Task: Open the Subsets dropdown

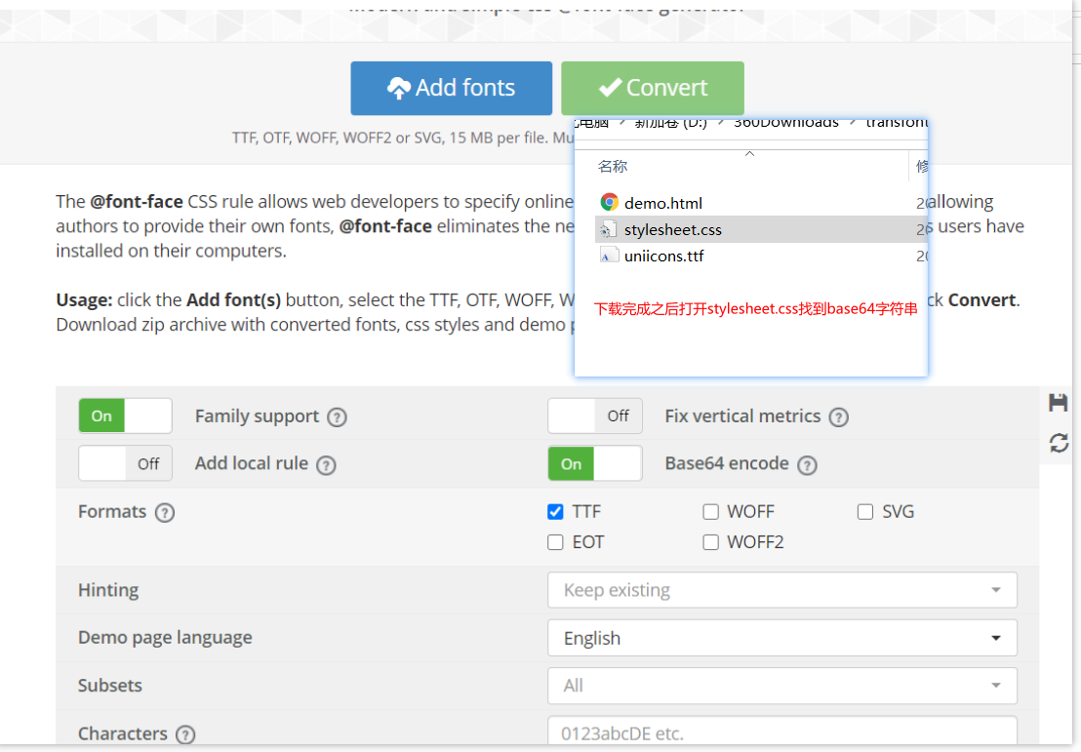Action: (x=782, y=686)
